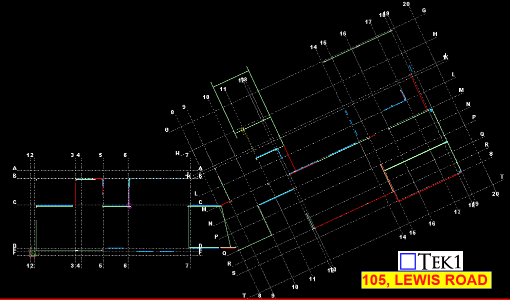Click grid number '14' next to upper '15'
The width and height of the screenshot is (510, 300).
click(x=313, y=47)
